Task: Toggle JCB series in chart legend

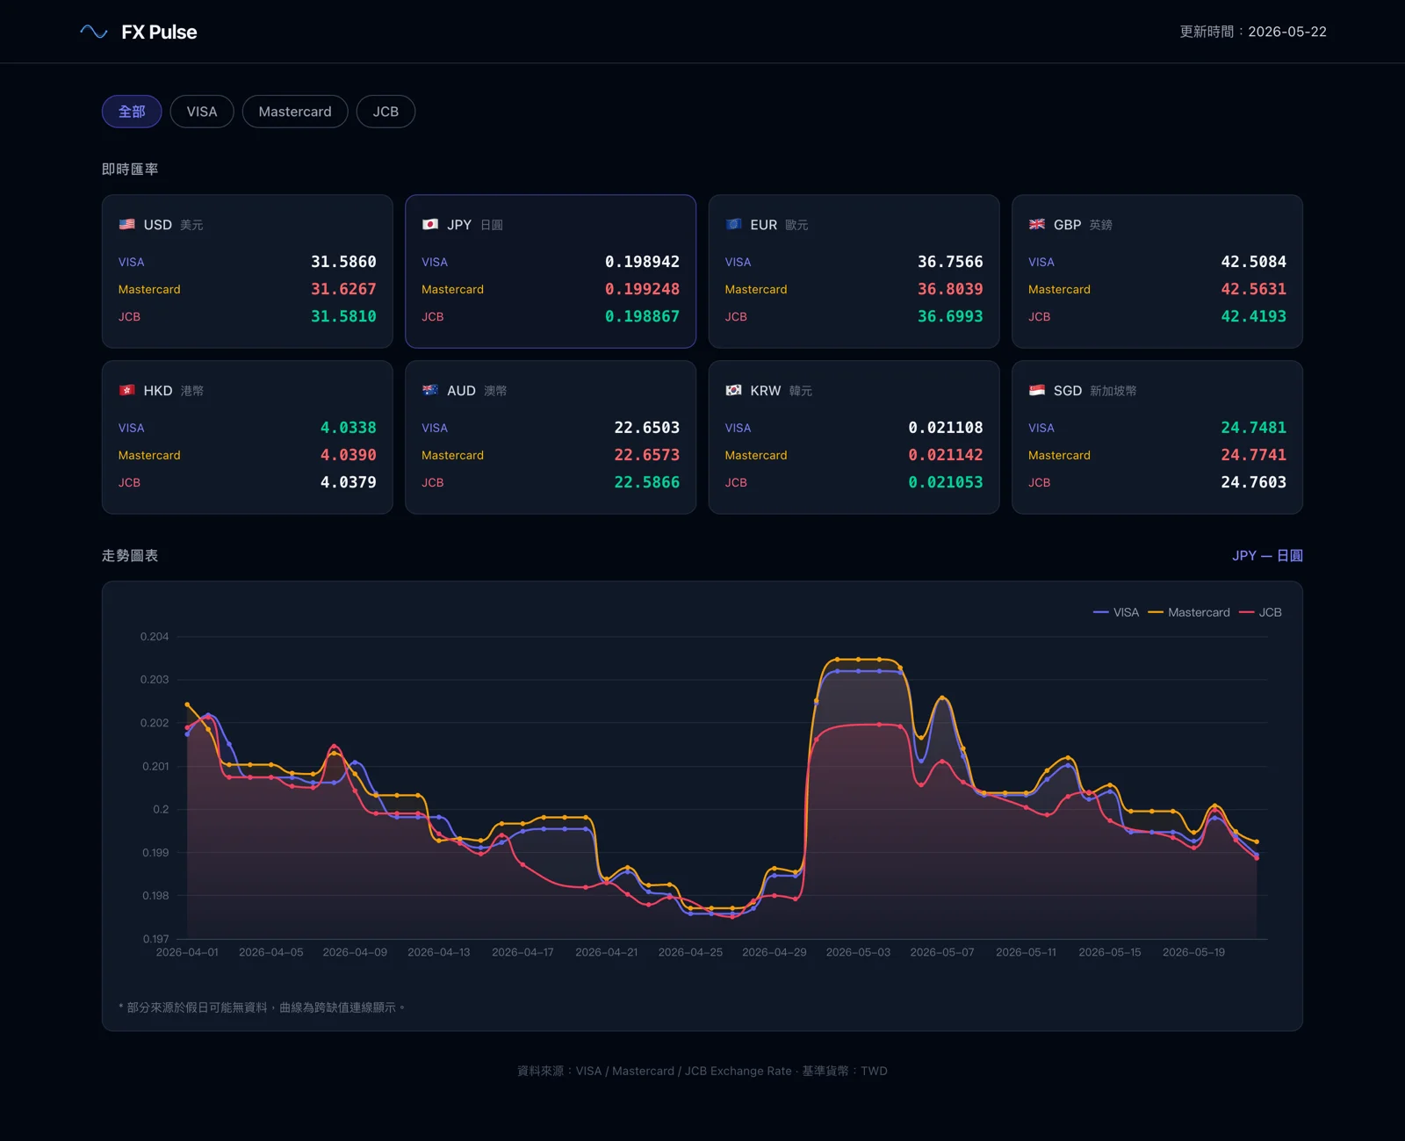Action: (x=1260, y=612)
